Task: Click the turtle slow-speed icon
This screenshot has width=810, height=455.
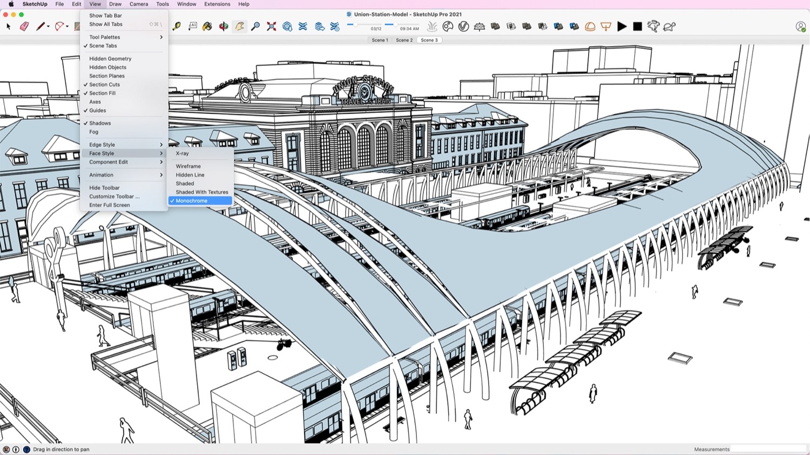Action: (669, 26)
